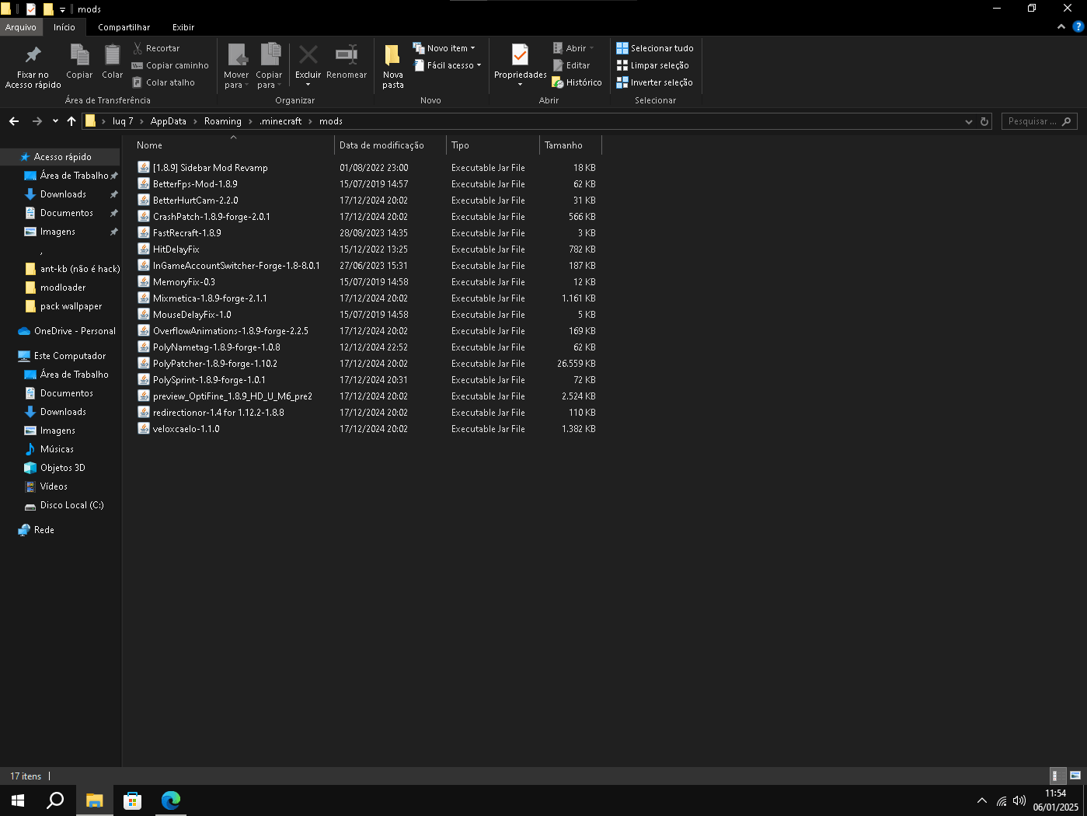The height and width of the screenshot is (816, 1087).
Task: Pin folder with Fixar no Acesso rápido
Action: pos(33,67)
